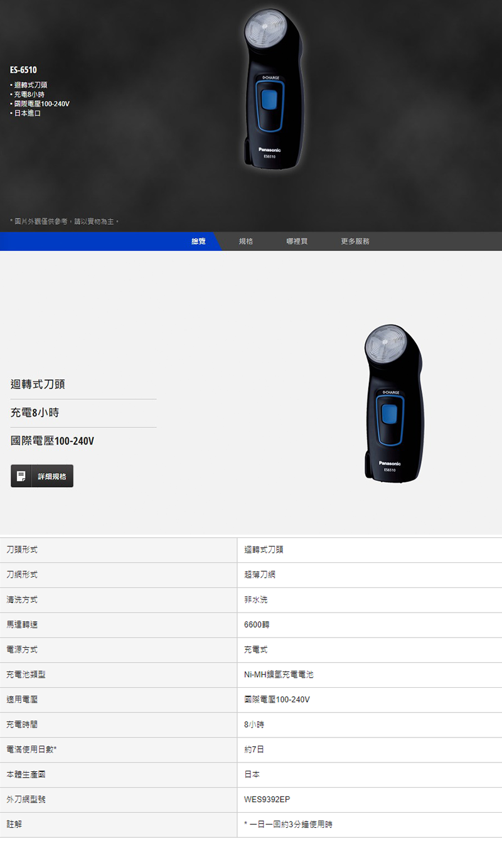Screen dimensions: 502x841
Task: Switch to the 總覽 tab
Action: [x=198, y=242]
